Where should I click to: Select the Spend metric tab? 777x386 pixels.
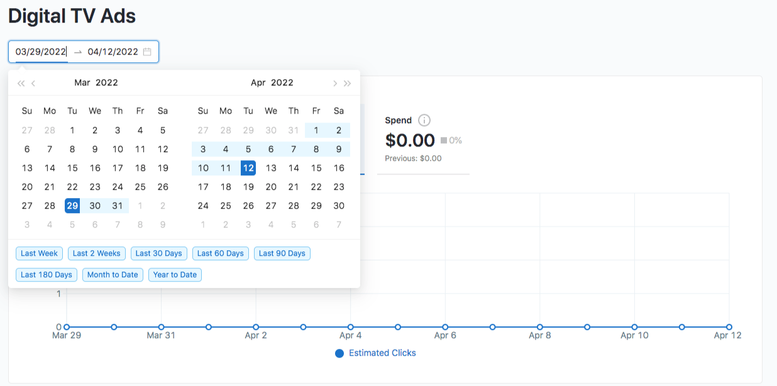[x=423, y=139]
